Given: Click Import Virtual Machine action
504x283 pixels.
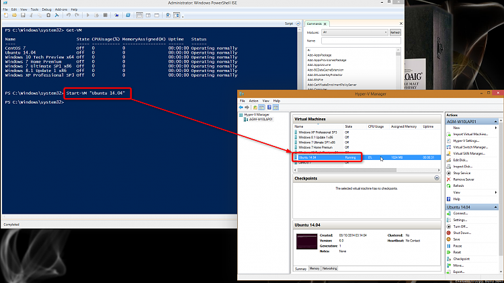Looking at the screenshot, I should [470, 134].
